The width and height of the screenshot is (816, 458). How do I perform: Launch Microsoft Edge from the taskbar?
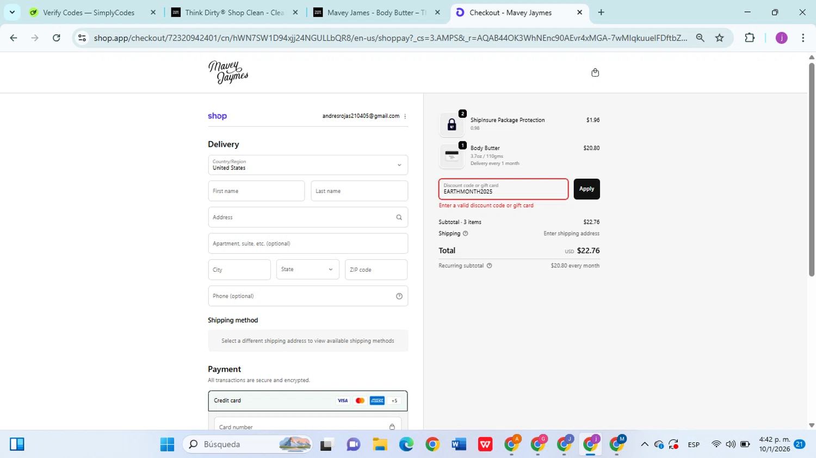406,444
